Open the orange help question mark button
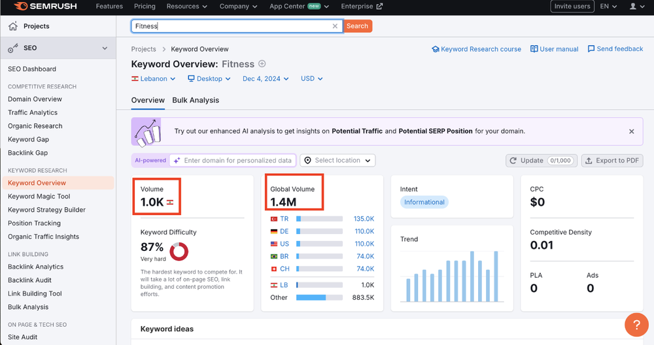The image size is (654, 345). 636,325
